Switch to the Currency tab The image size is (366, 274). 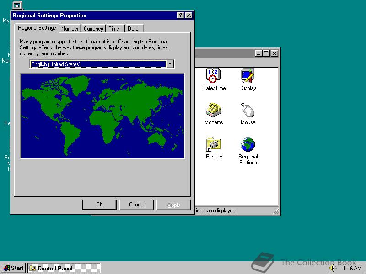[x=93, y=29]
